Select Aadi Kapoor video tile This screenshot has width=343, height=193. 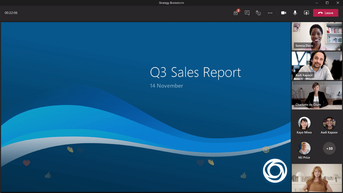pyautogui.click(x=316, y=66)
